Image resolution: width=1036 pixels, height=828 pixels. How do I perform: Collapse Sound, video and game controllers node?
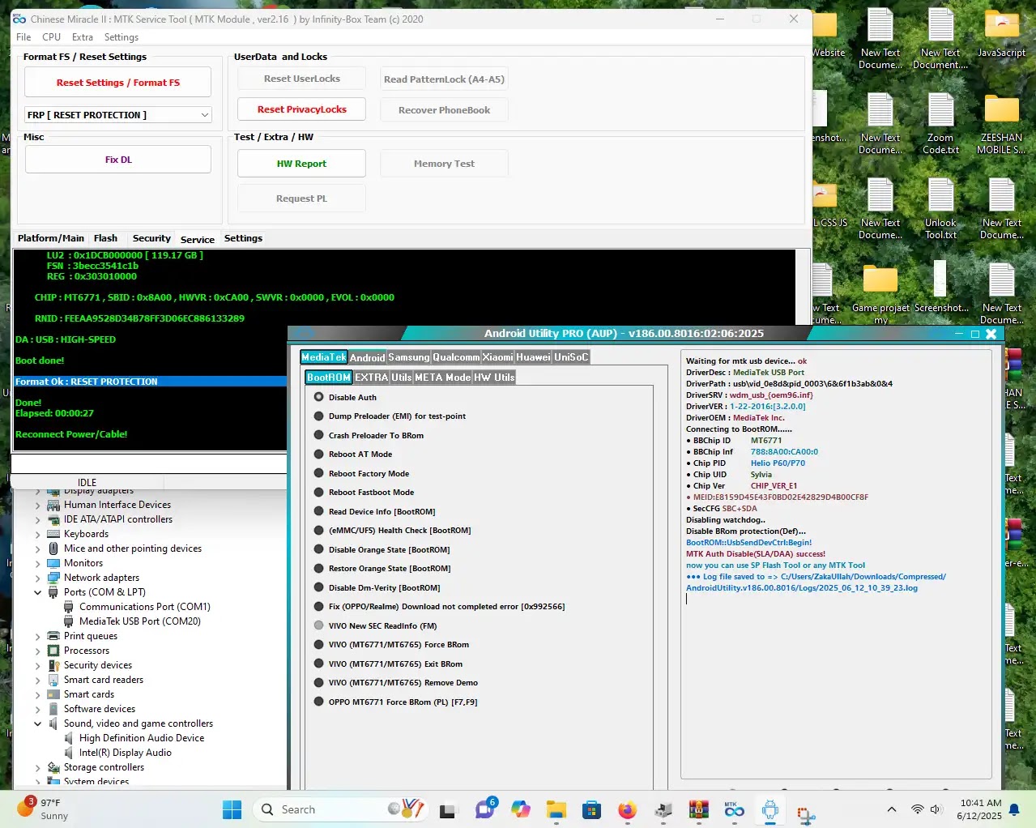tap(37, 723)
